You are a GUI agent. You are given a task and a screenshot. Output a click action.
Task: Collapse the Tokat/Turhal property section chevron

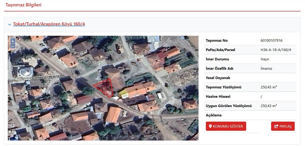pyautogui.click(x=10, y=25)
